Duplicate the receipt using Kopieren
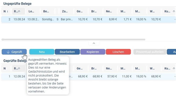Viewport: 176px width, 96px height. coord(93,52)
